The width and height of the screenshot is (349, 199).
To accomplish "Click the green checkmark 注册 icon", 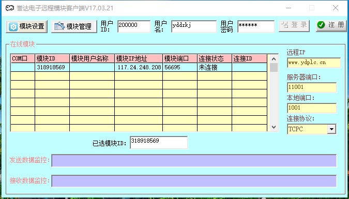I will pyautogui.click(x=321, y=25).
